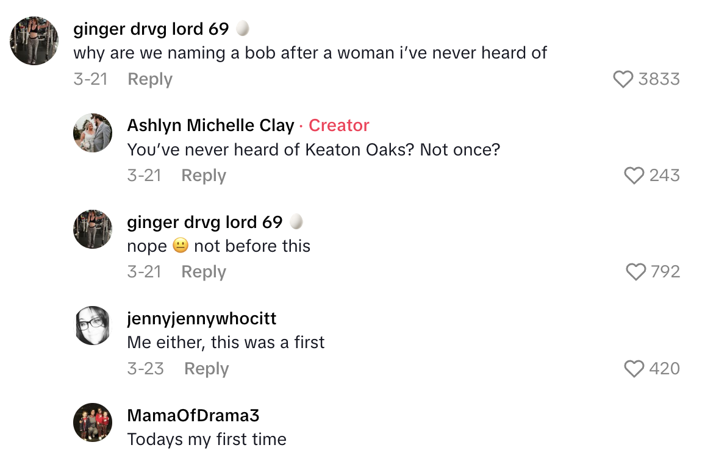705x456 pixels.
Task: Open username link Ashlyn Michelle Clay
Action: pos(210,126)
